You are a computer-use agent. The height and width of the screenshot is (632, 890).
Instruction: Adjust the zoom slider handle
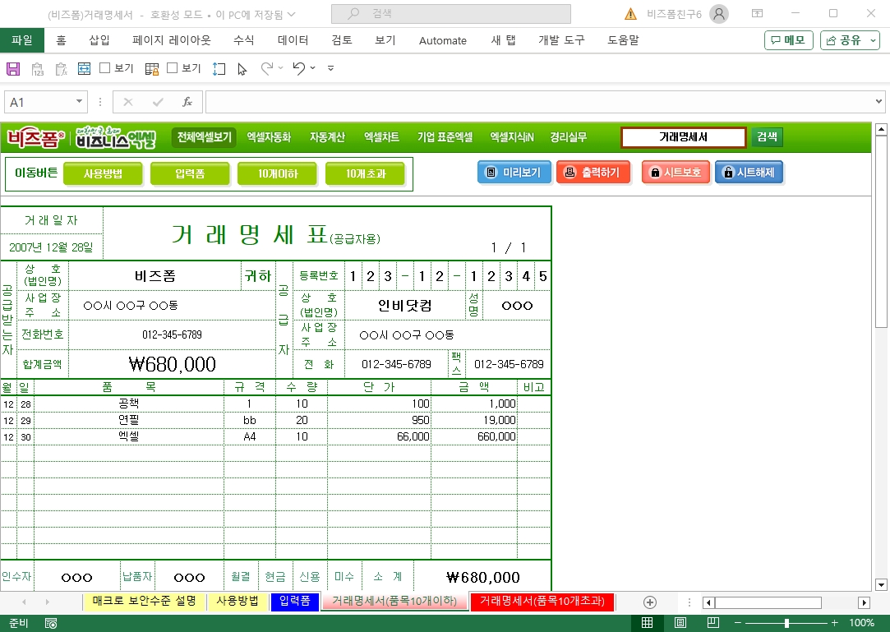coord(786,623)
